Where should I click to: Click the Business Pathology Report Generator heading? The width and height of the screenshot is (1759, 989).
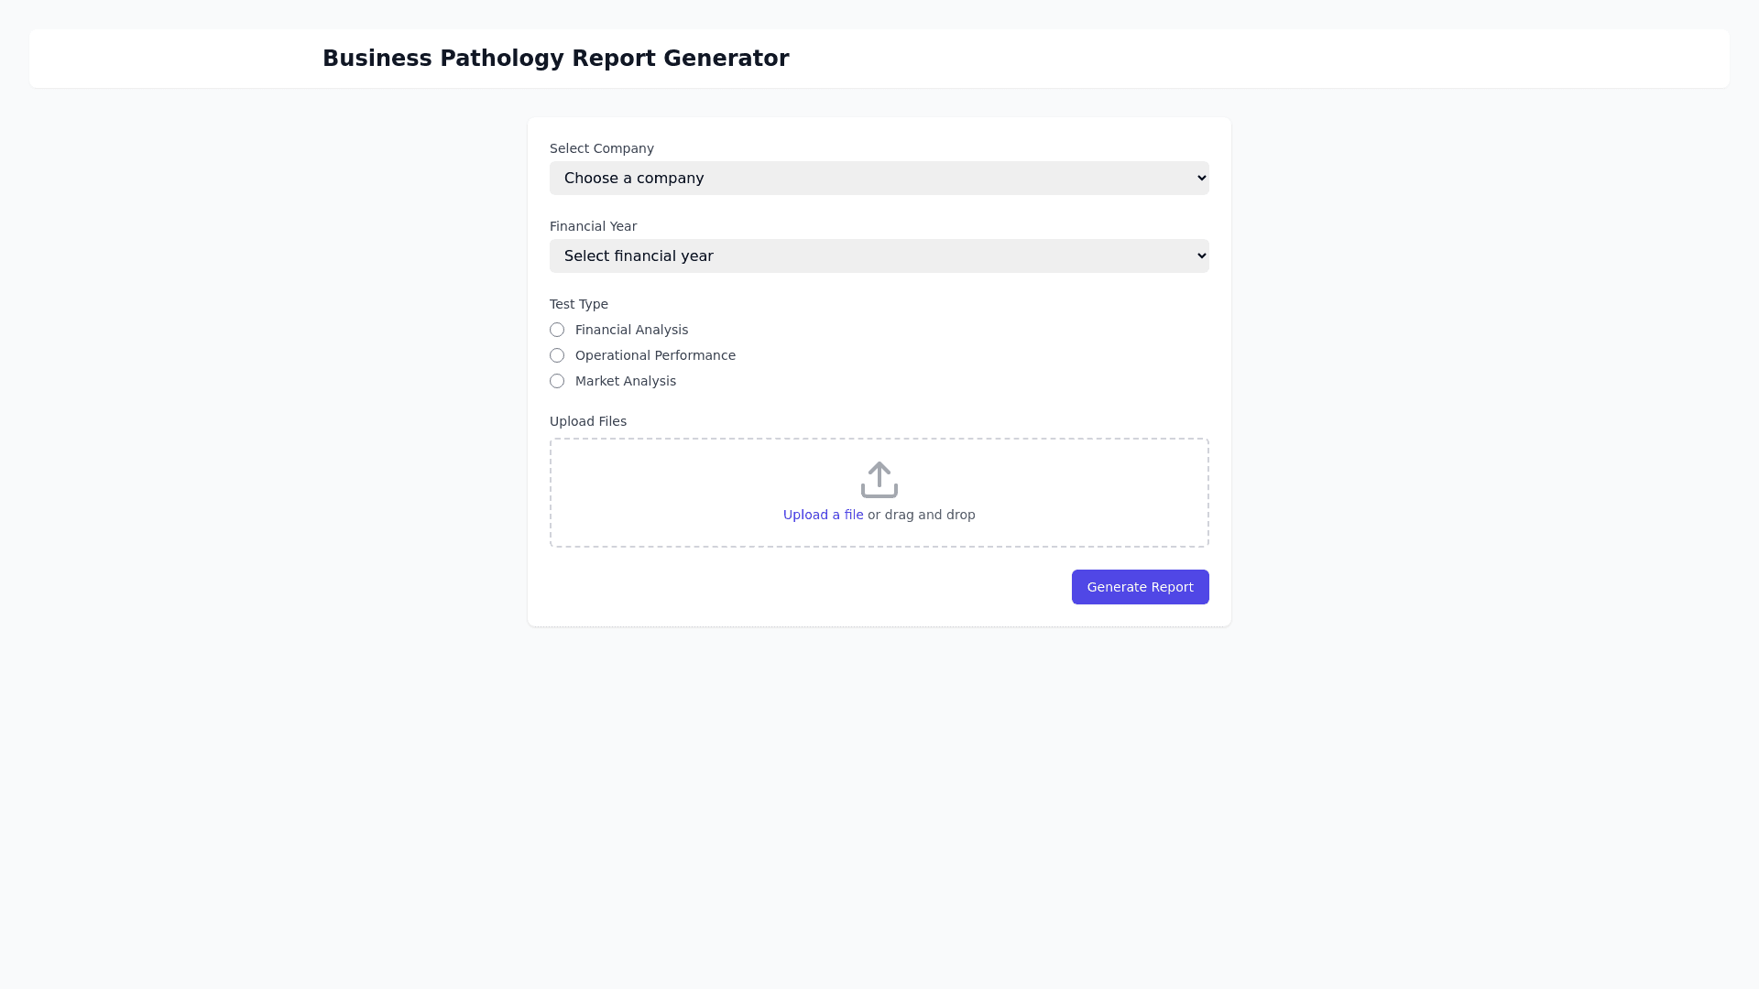555,59
